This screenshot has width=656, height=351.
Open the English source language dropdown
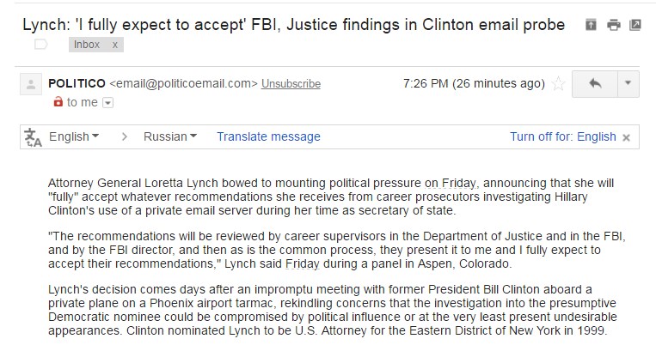pyautogui.click(x=74, y=137)
